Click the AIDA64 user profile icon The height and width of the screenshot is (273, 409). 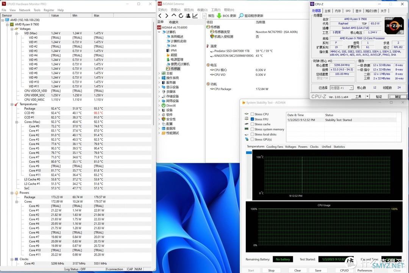coord(188,16)
